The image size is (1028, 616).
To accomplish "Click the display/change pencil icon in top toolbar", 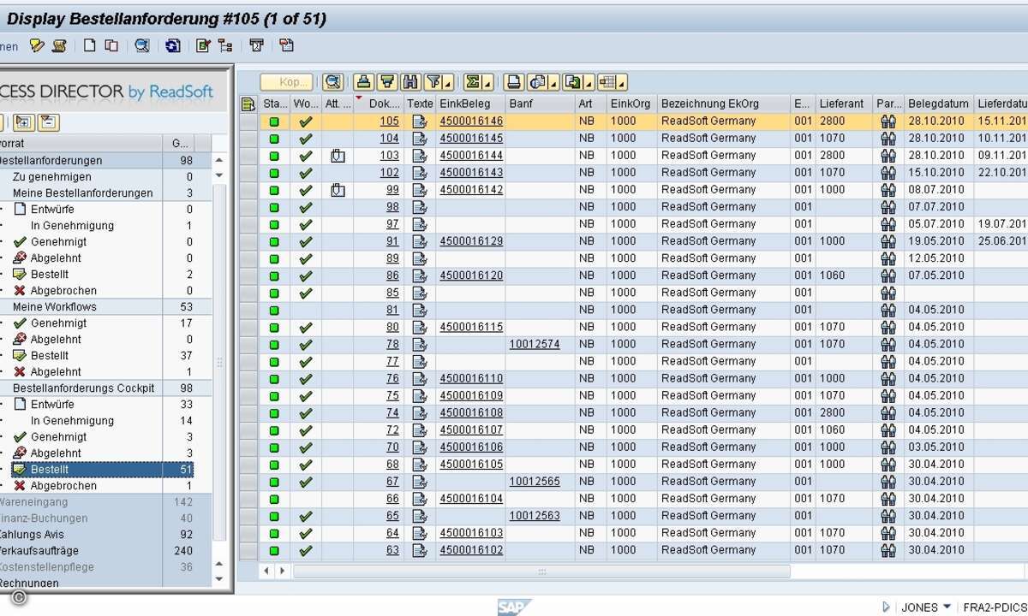I will 37,46.
